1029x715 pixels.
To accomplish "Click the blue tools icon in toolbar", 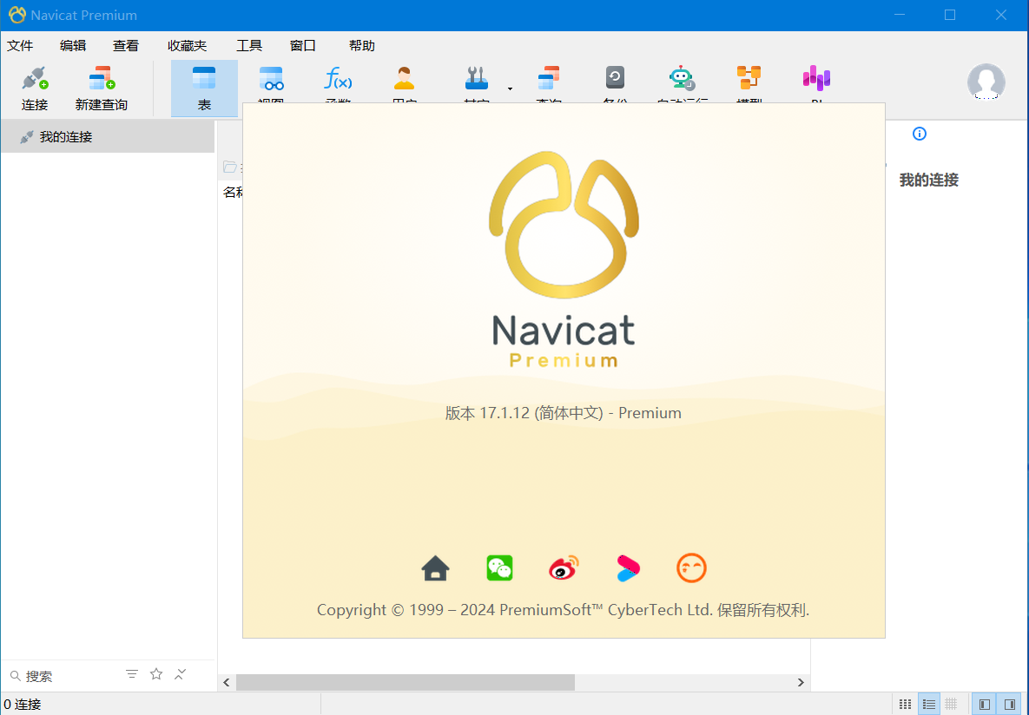I will [477, 78].
